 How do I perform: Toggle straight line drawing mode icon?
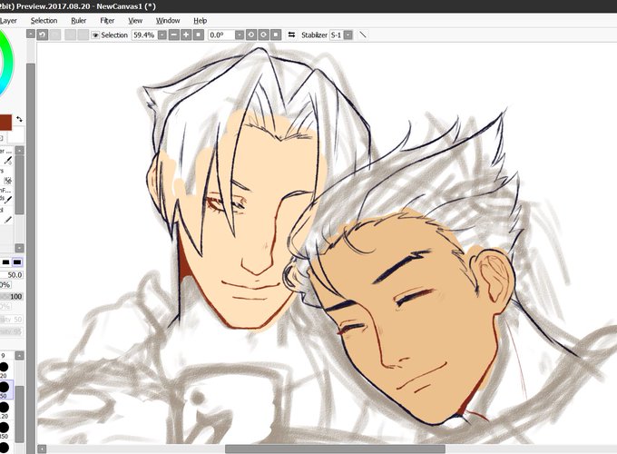tap(363, 35)
